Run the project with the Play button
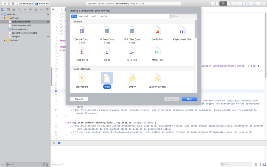267x167 pixels. tap(5, 3)
